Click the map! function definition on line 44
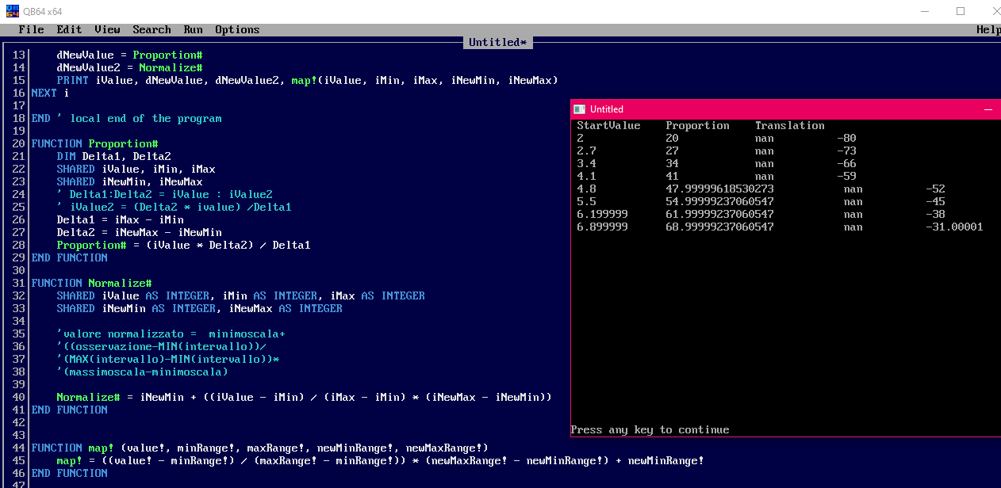 (259, 448)
